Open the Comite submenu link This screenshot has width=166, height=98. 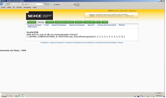(46, 25)
